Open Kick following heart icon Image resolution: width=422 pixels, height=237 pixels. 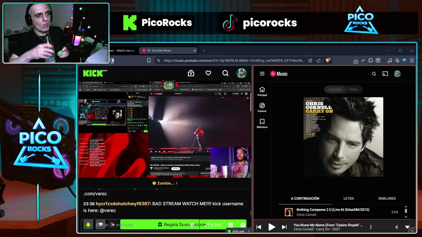[208, 73]
